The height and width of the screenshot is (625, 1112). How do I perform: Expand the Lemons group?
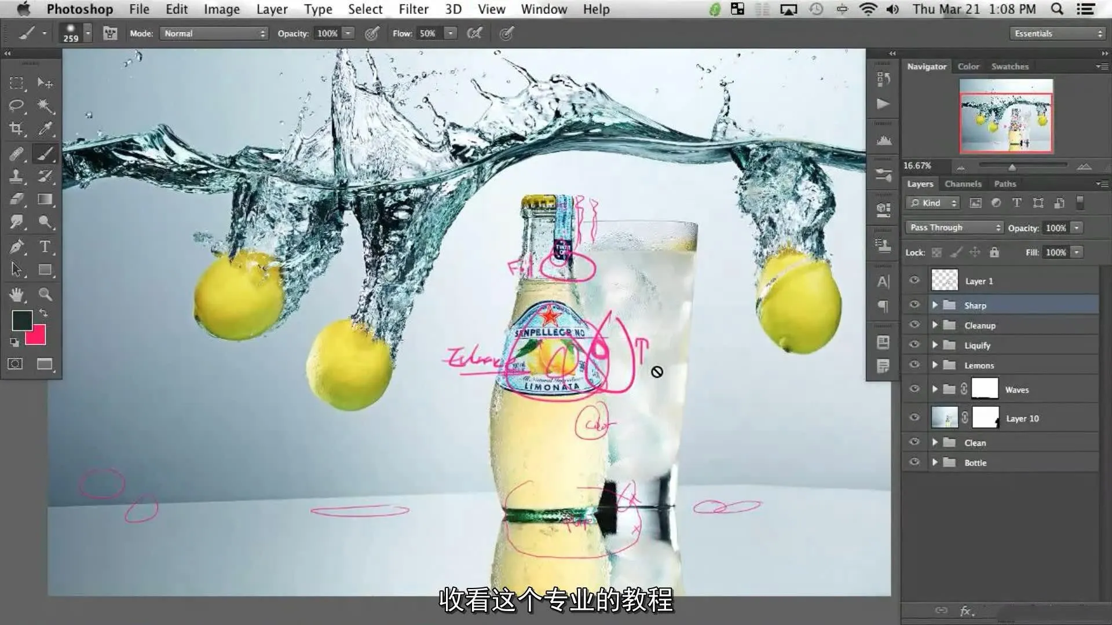point(935,365)
